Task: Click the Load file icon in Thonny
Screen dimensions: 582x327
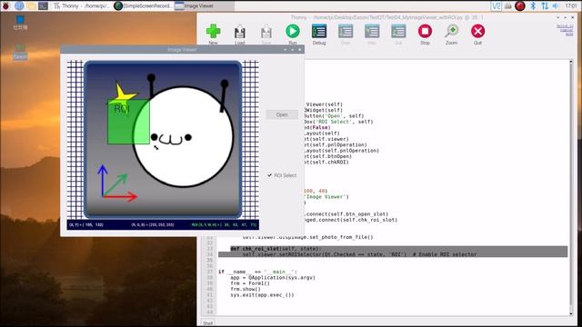Action: [240, 32]
